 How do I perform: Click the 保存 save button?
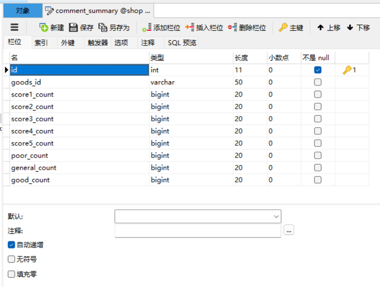coord(81,28)
